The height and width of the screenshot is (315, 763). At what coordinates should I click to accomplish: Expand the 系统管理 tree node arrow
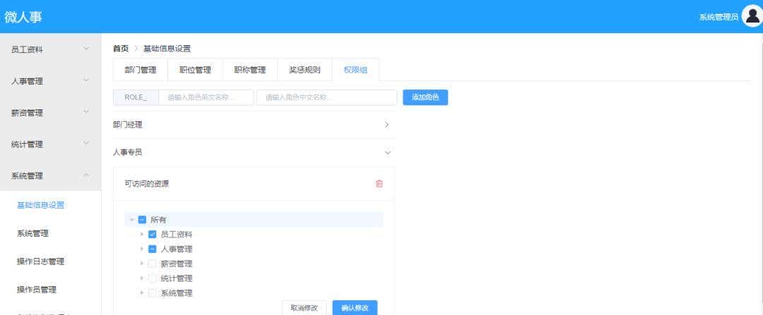(x=141, y=292)
